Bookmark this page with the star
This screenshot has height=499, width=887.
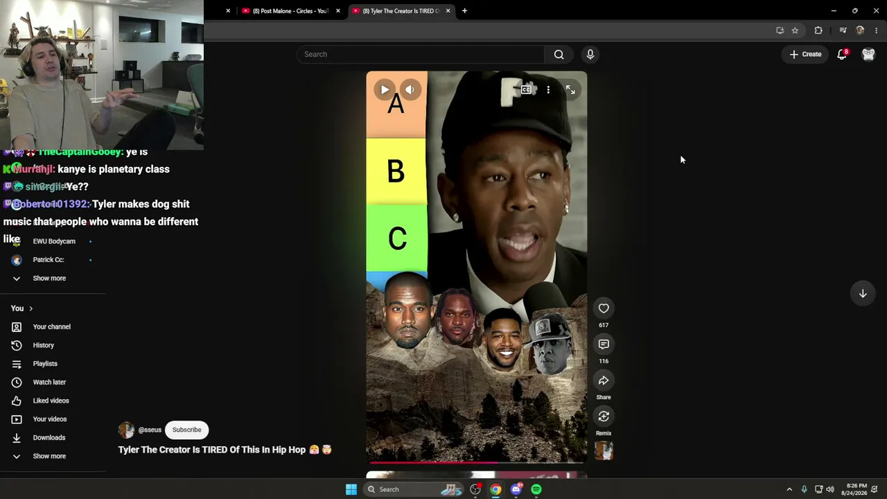795,30
